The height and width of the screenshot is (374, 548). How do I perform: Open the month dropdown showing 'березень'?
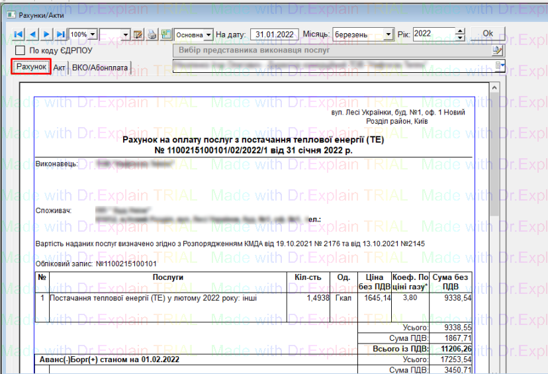tap(388, 34)
